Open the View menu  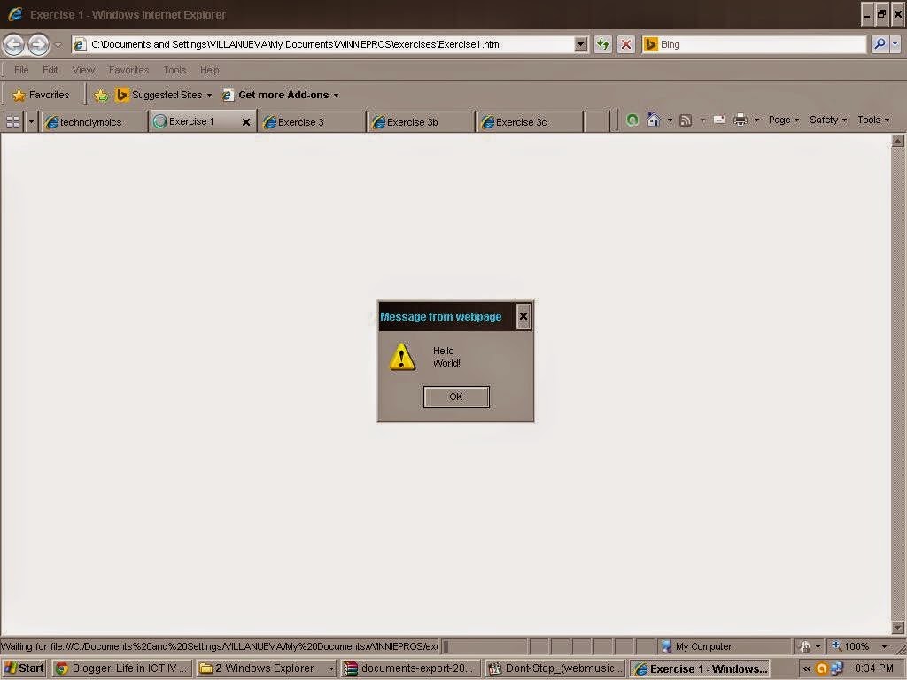click(x=83, y=70)
